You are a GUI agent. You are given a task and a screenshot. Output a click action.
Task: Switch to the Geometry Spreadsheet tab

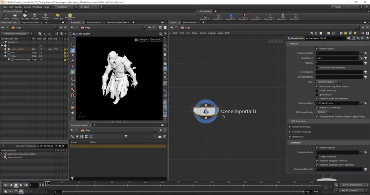pyautogui.click(x=117, y=22)
